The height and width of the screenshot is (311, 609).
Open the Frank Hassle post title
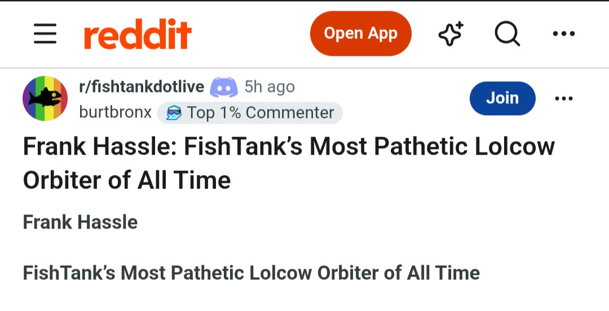click(289, 163)
